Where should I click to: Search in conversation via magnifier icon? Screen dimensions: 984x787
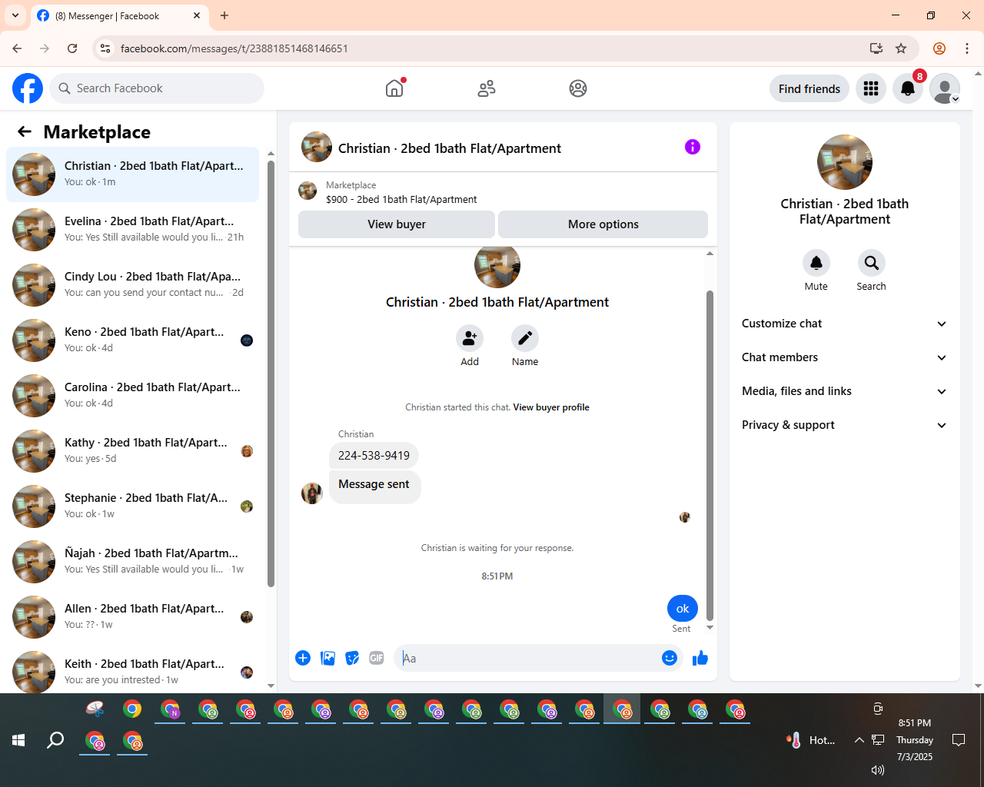[x=872, y=263]
